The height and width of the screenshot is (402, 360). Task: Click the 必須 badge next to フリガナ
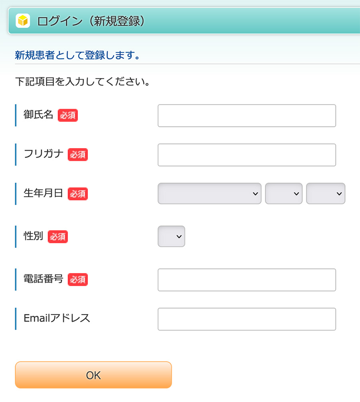pos(78,155)
